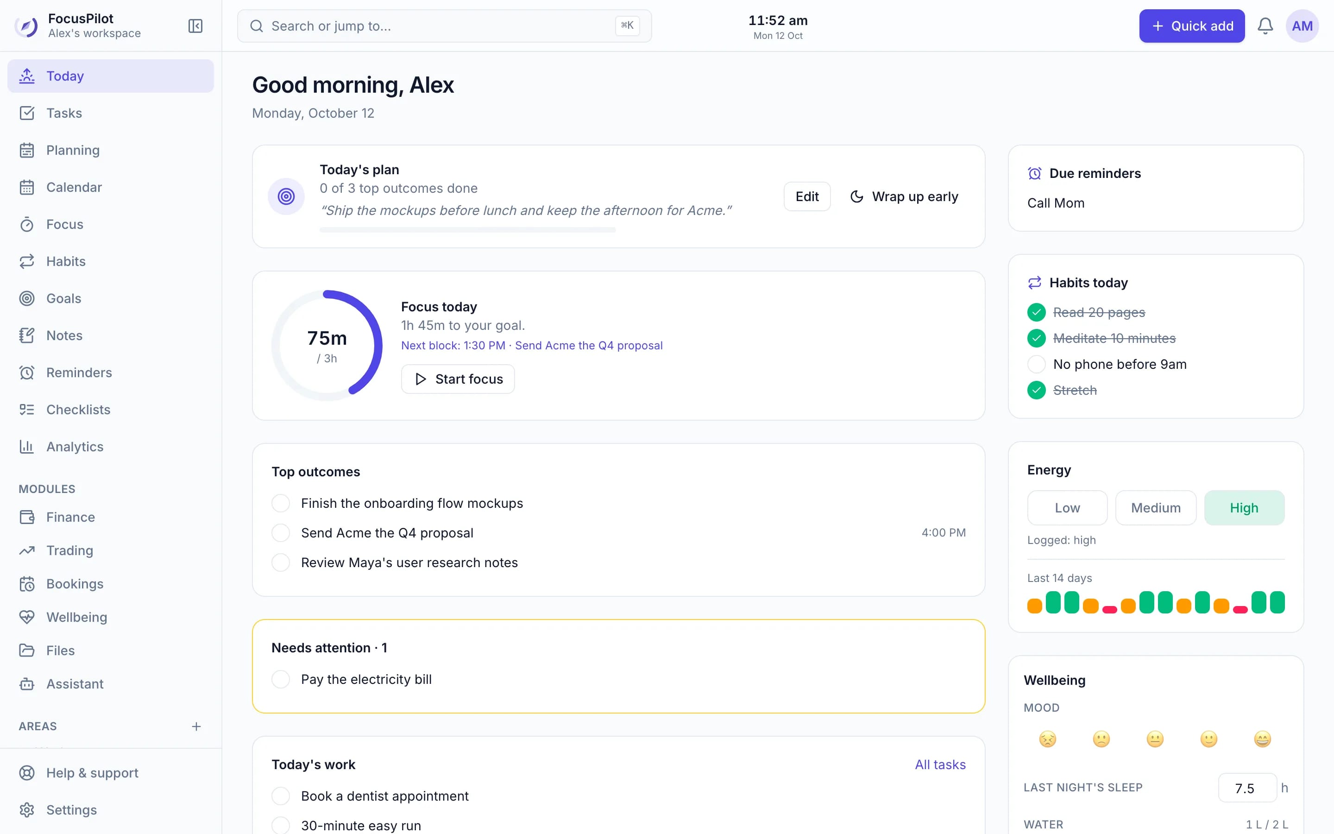
Task: Select the slightly frowning mood emoji
Action: 1101,739
